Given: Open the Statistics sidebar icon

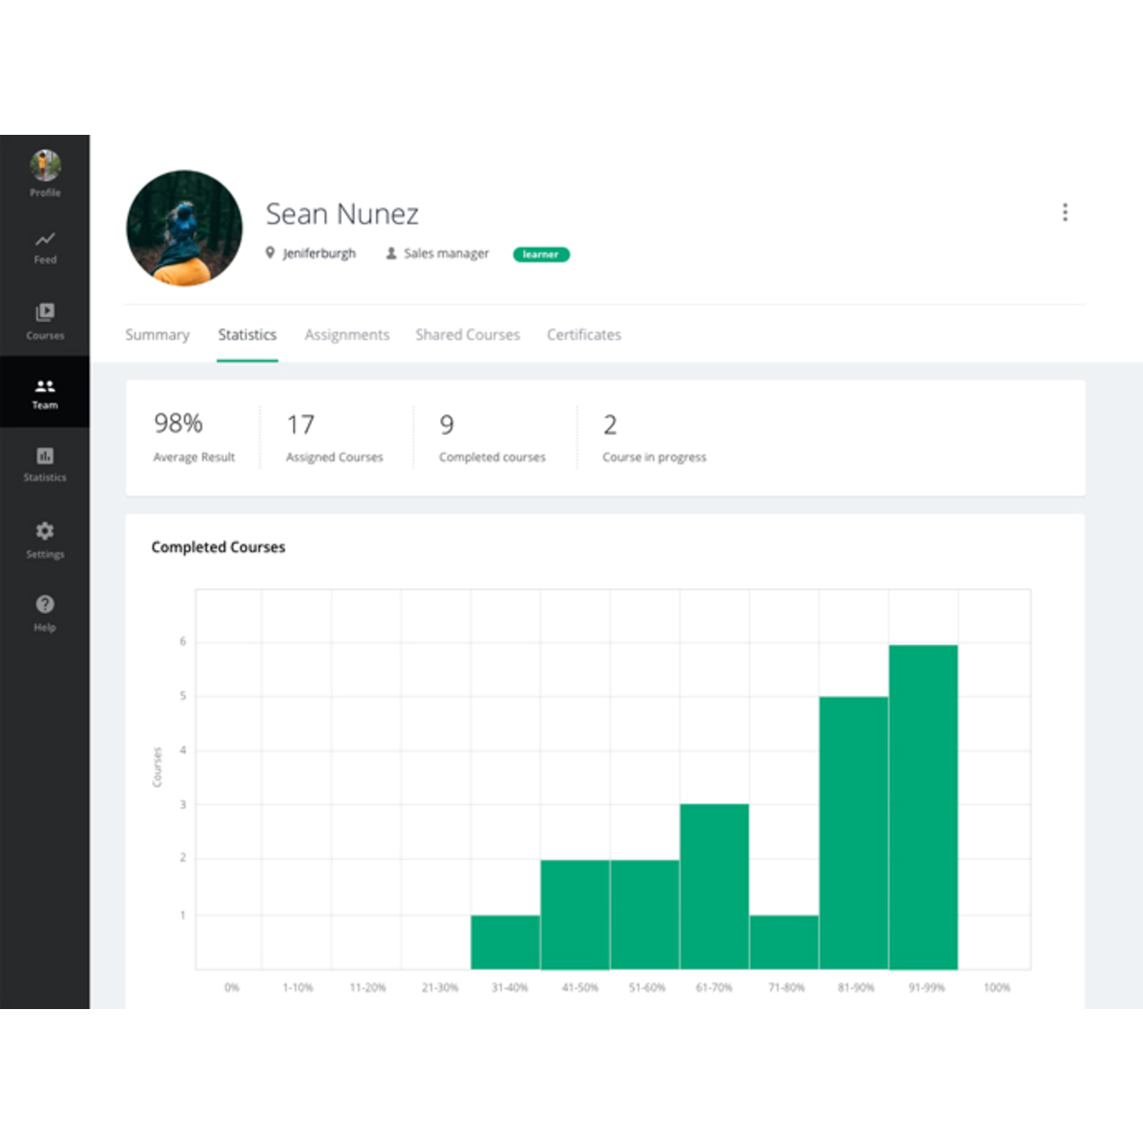Looking at the screenshot, I should pyautogui.click(x=45, y=465).
